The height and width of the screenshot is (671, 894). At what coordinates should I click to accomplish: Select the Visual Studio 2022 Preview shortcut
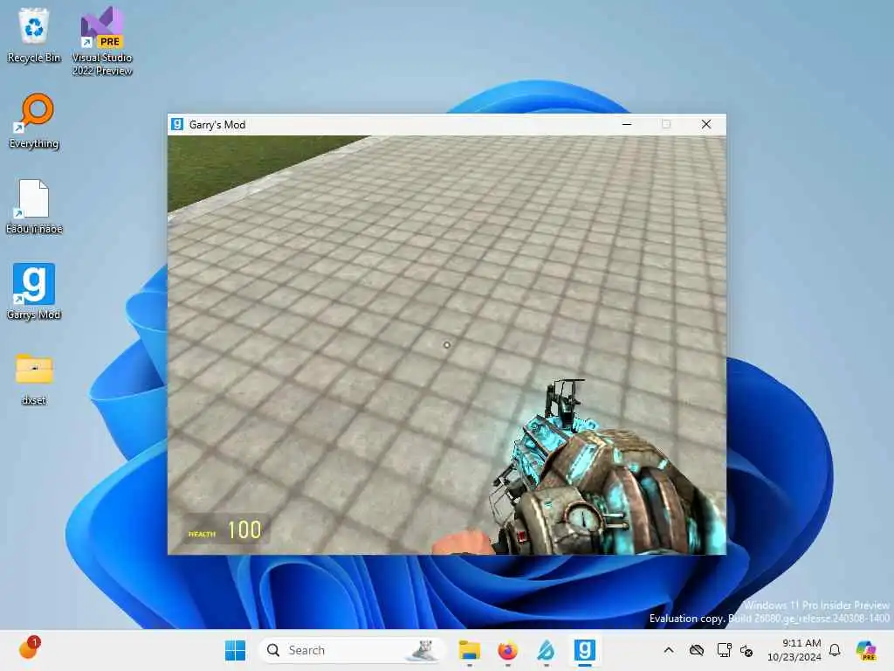click(x=102, y=41)
